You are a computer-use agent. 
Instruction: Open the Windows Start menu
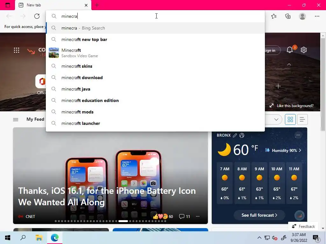(8, 238)
